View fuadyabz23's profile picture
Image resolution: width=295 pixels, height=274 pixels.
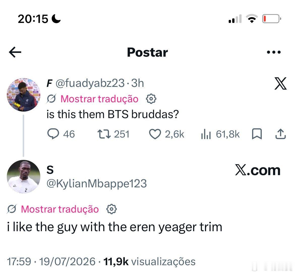click(23, 95)
